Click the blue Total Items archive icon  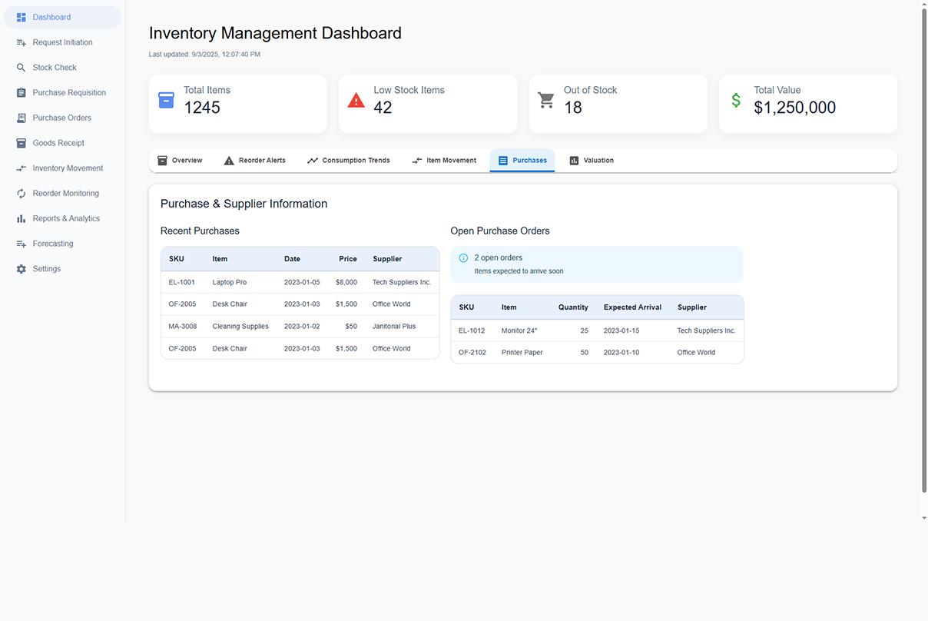[166, 100]
